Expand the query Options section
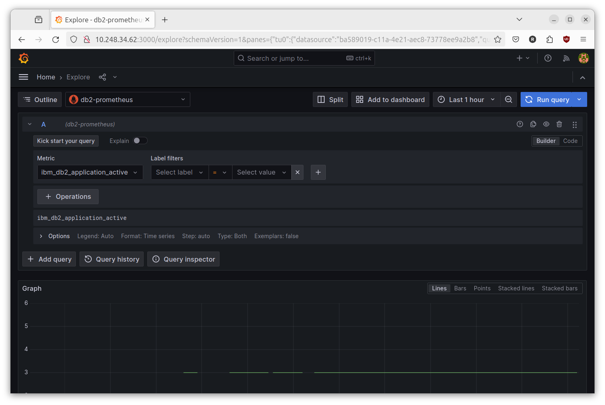Image resolution: width=605 pixels, height=405 pixels. [41, 236]
